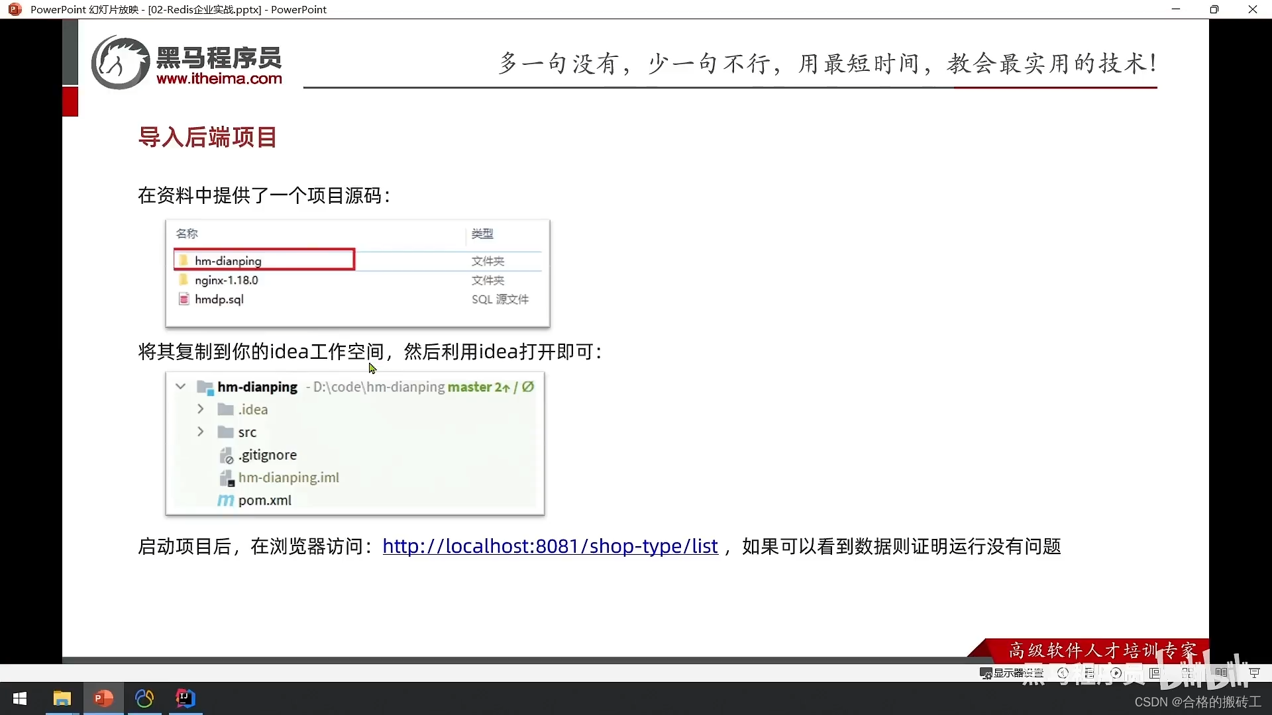The width and height of the screenshot is (1272, 715).
Task: Open IntelliJ IDEA from the taskbar
Action: pos(185,698)
